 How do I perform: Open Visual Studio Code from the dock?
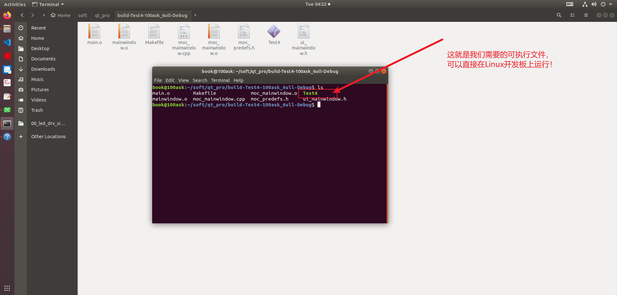tap(7, 42)
